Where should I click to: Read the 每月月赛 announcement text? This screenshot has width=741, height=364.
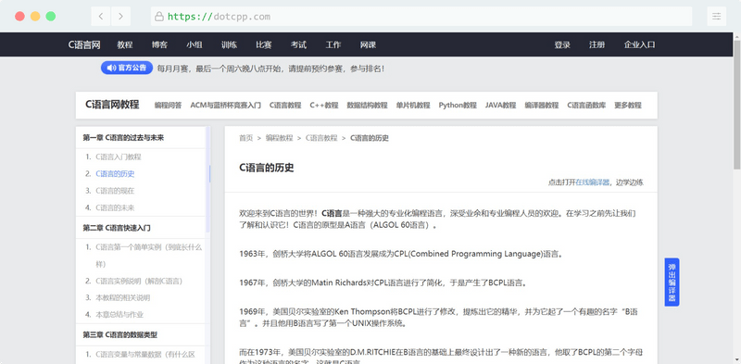(270, 69)
